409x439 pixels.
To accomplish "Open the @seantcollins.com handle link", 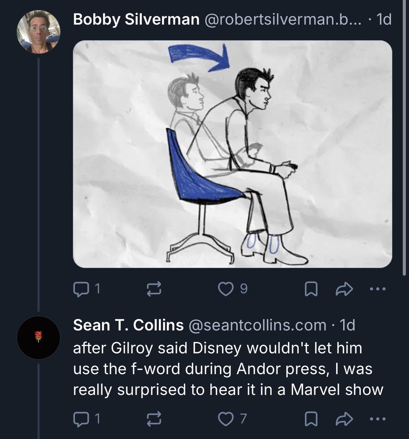I will (x=257, y=325).
